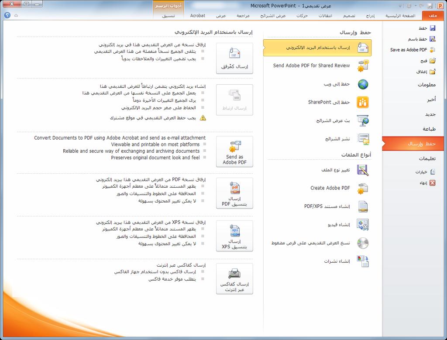This screenshot has width=447, height=340.
Task: Click the PowerPoint help question mark icon
Action: click(7, 15)
